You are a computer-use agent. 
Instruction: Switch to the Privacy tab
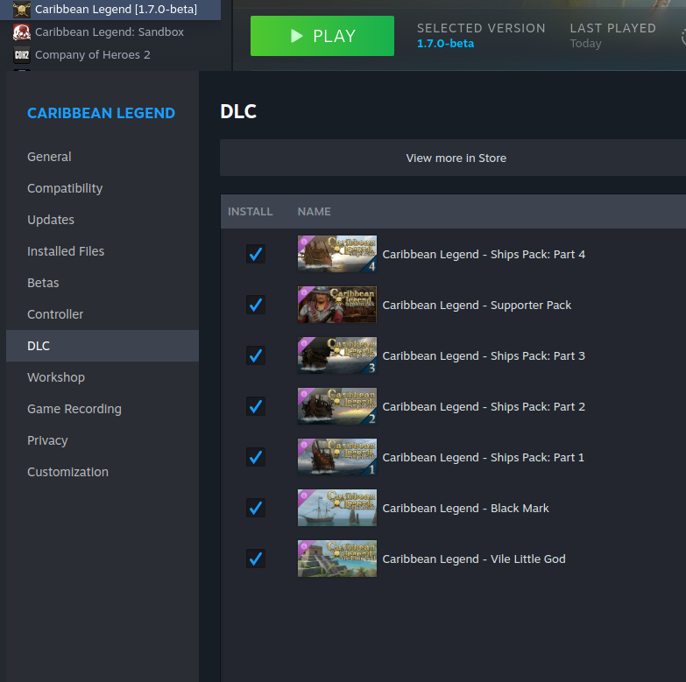click(x=103, y=439)
